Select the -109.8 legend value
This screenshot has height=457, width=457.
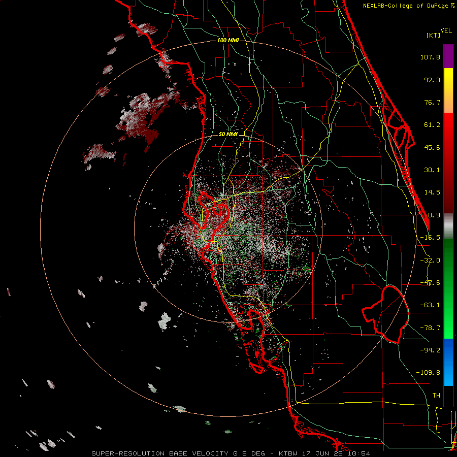428,373
